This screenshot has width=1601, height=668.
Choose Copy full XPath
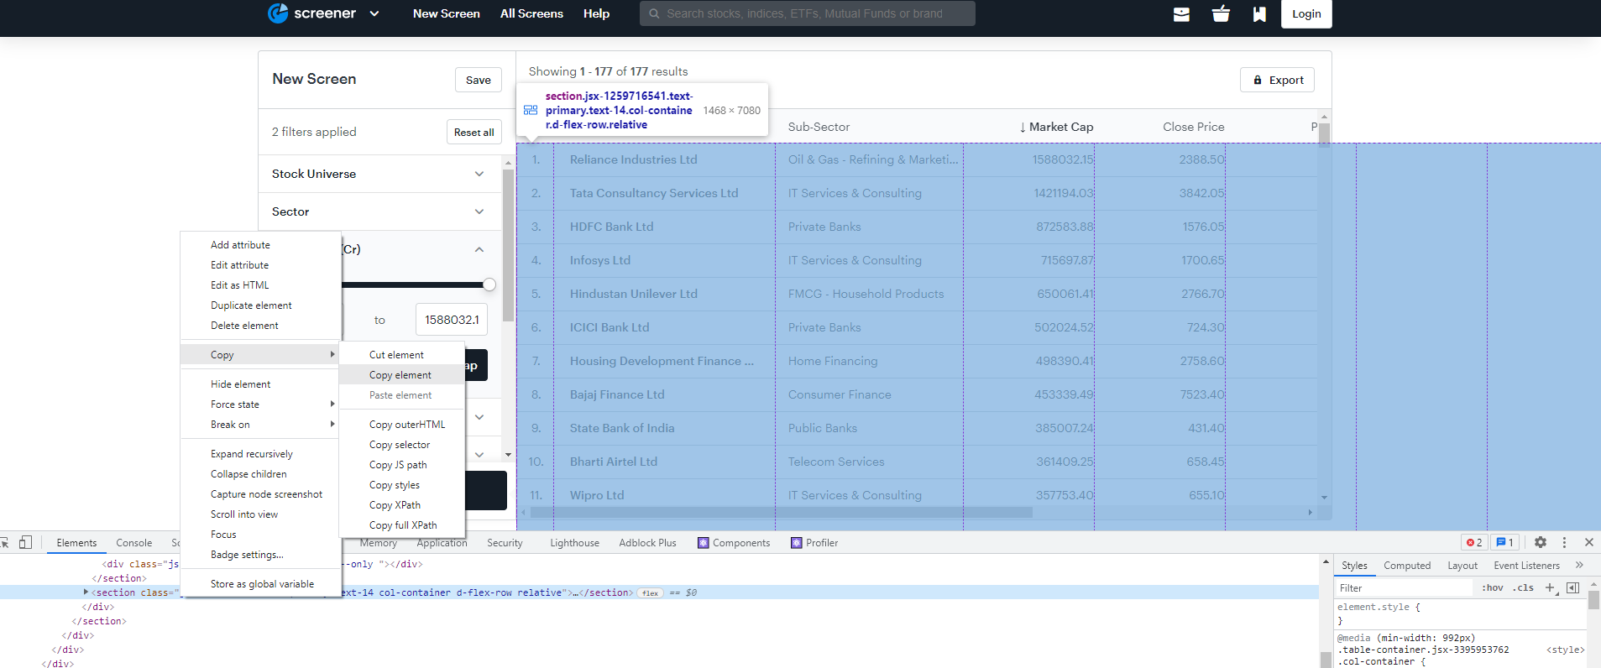click(x=402, y=525)
